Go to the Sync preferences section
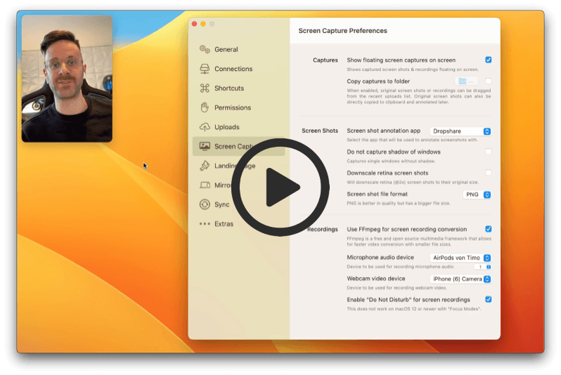This screenshot has height=375, width=561. (x=221, y=204)
